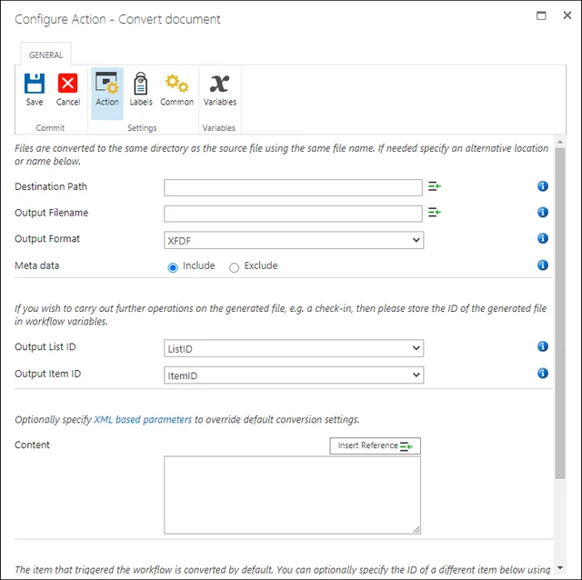Open the Output Item ID dropdown

(x=294, y=375)
